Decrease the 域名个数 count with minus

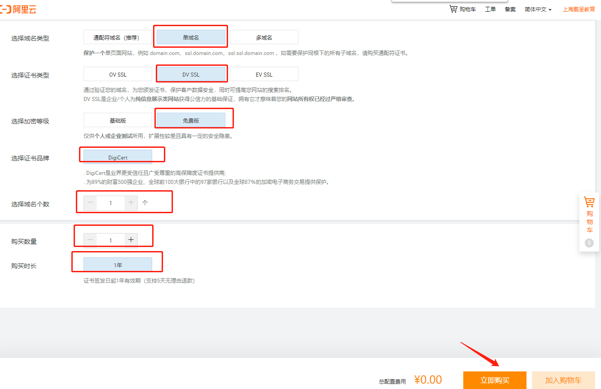click(90, 203)
